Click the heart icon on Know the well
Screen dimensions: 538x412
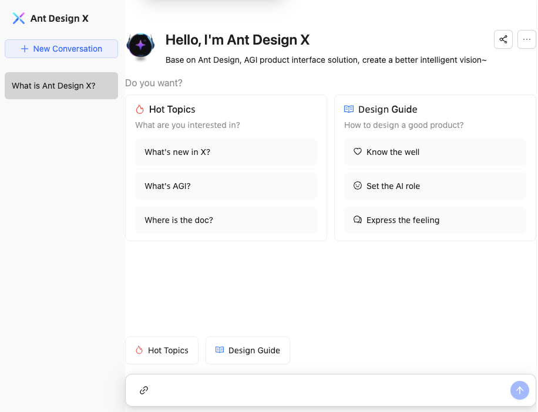coord(358,151)
